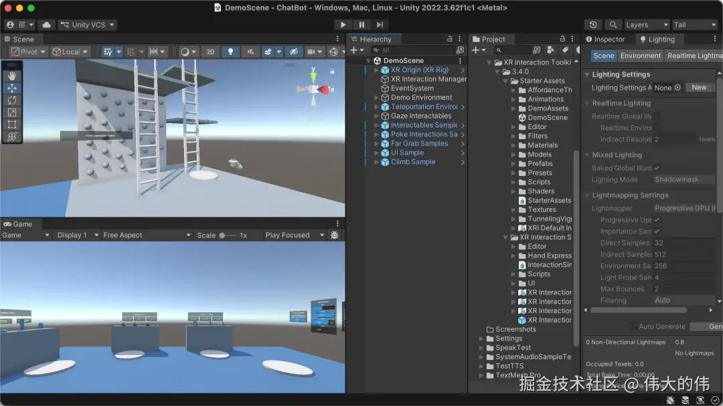The width and height of the screenshot is (723, 406).
Task: Toggle Scene view effects layers icon
Action: tap(267, 52)
